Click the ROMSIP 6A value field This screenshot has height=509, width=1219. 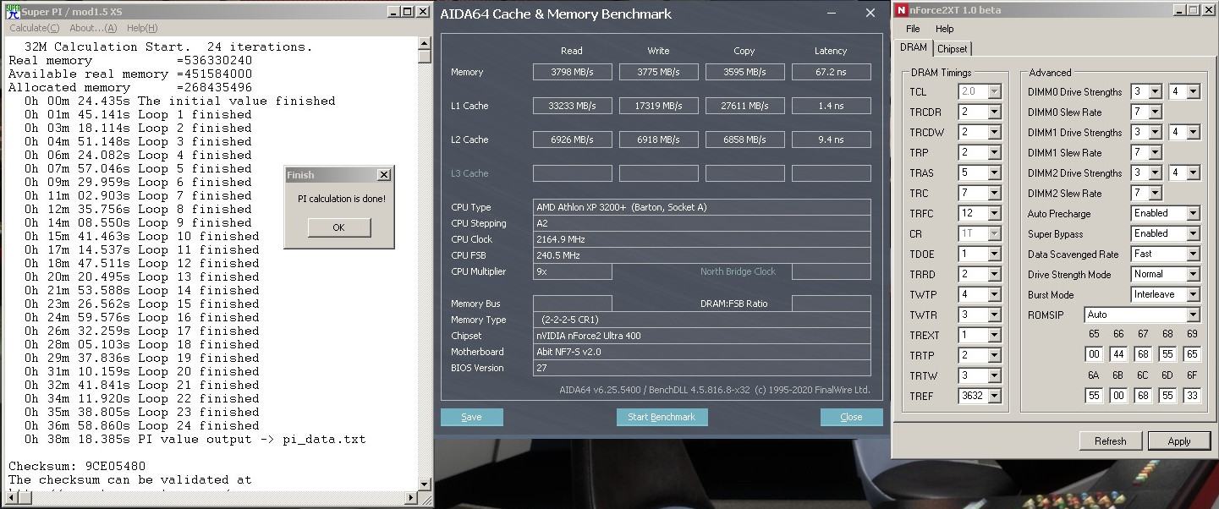point(1094,395)
